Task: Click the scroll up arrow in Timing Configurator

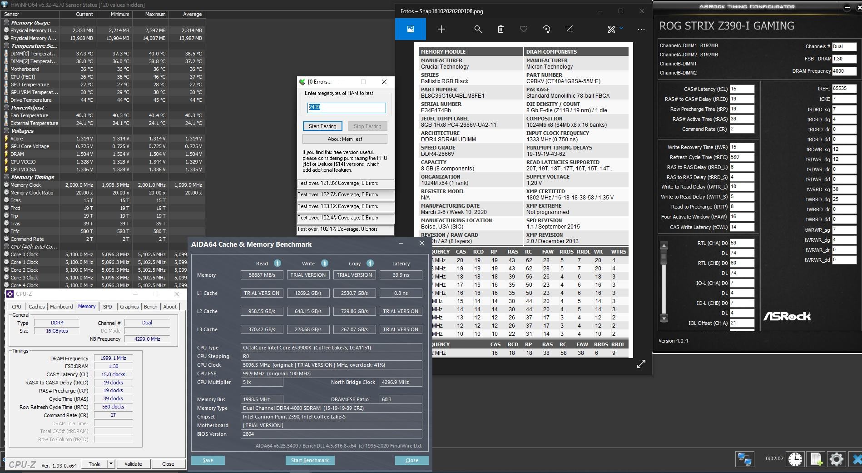Action: click(664, 246)
